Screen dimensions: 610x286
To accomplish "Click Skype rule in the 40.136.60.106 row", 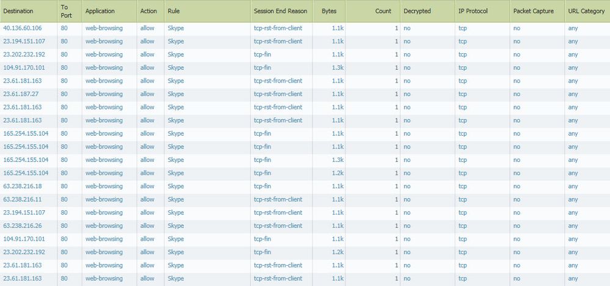I will pos(176,28).
